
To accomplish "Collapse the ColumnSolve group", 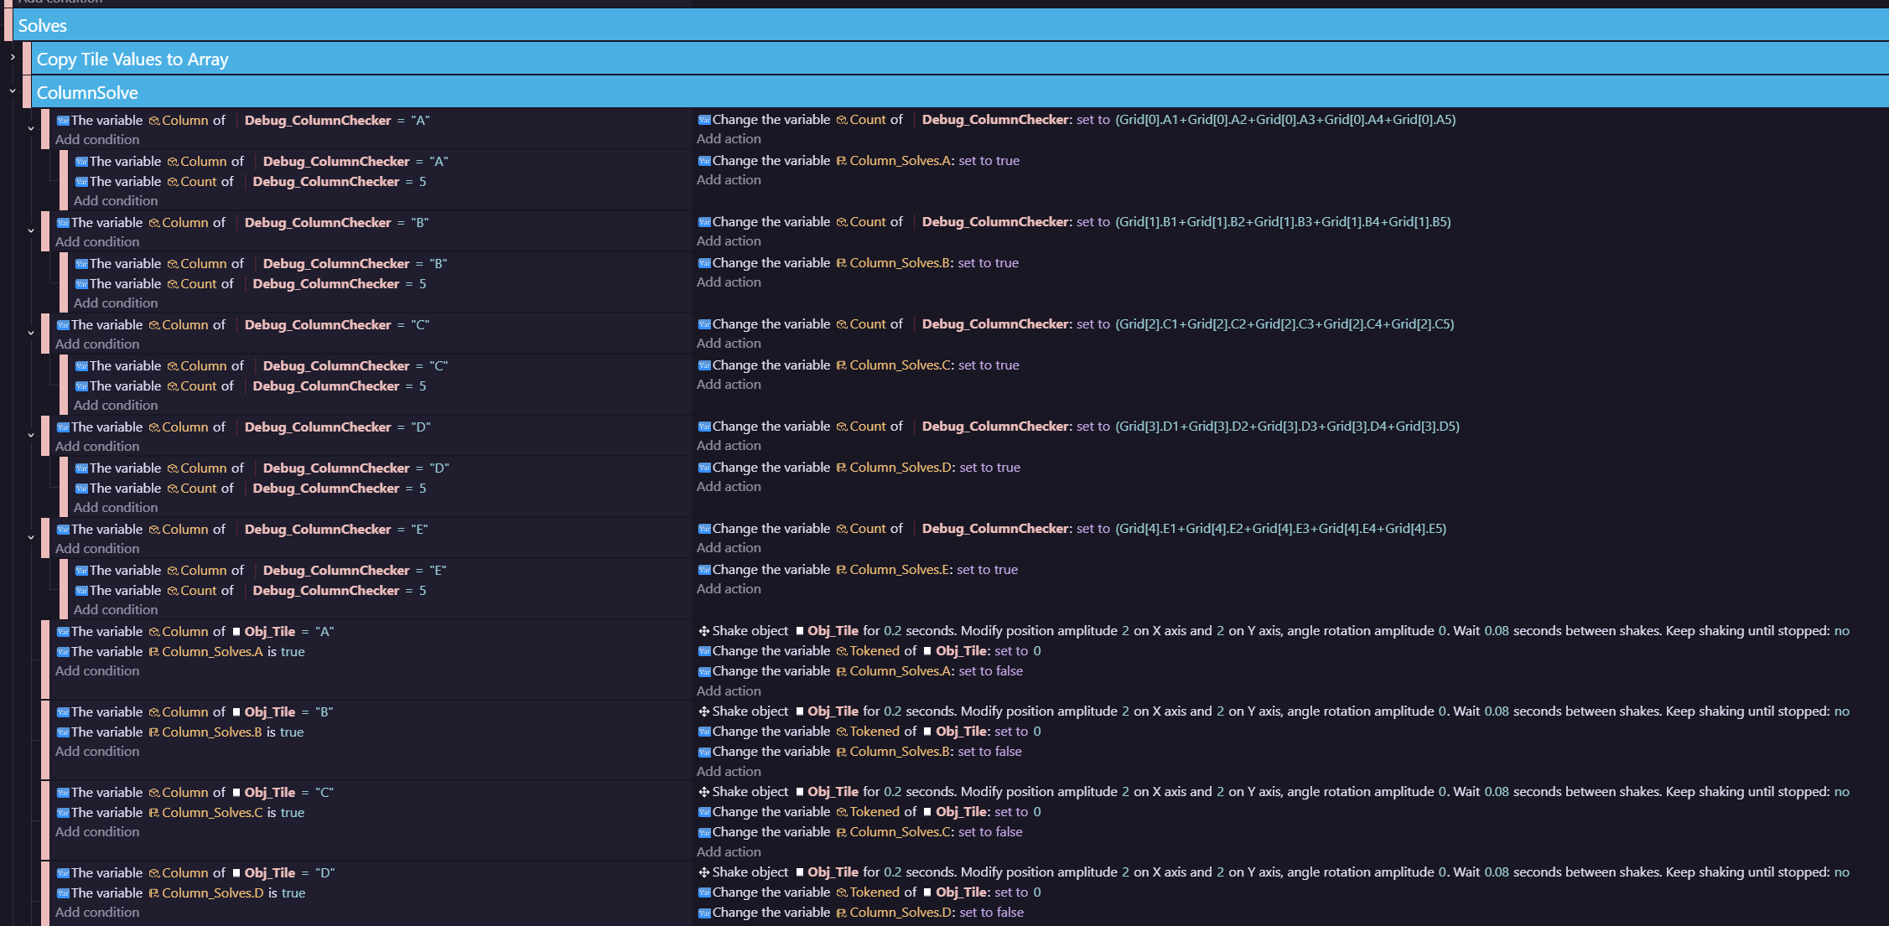I will (x=13, y=91).
